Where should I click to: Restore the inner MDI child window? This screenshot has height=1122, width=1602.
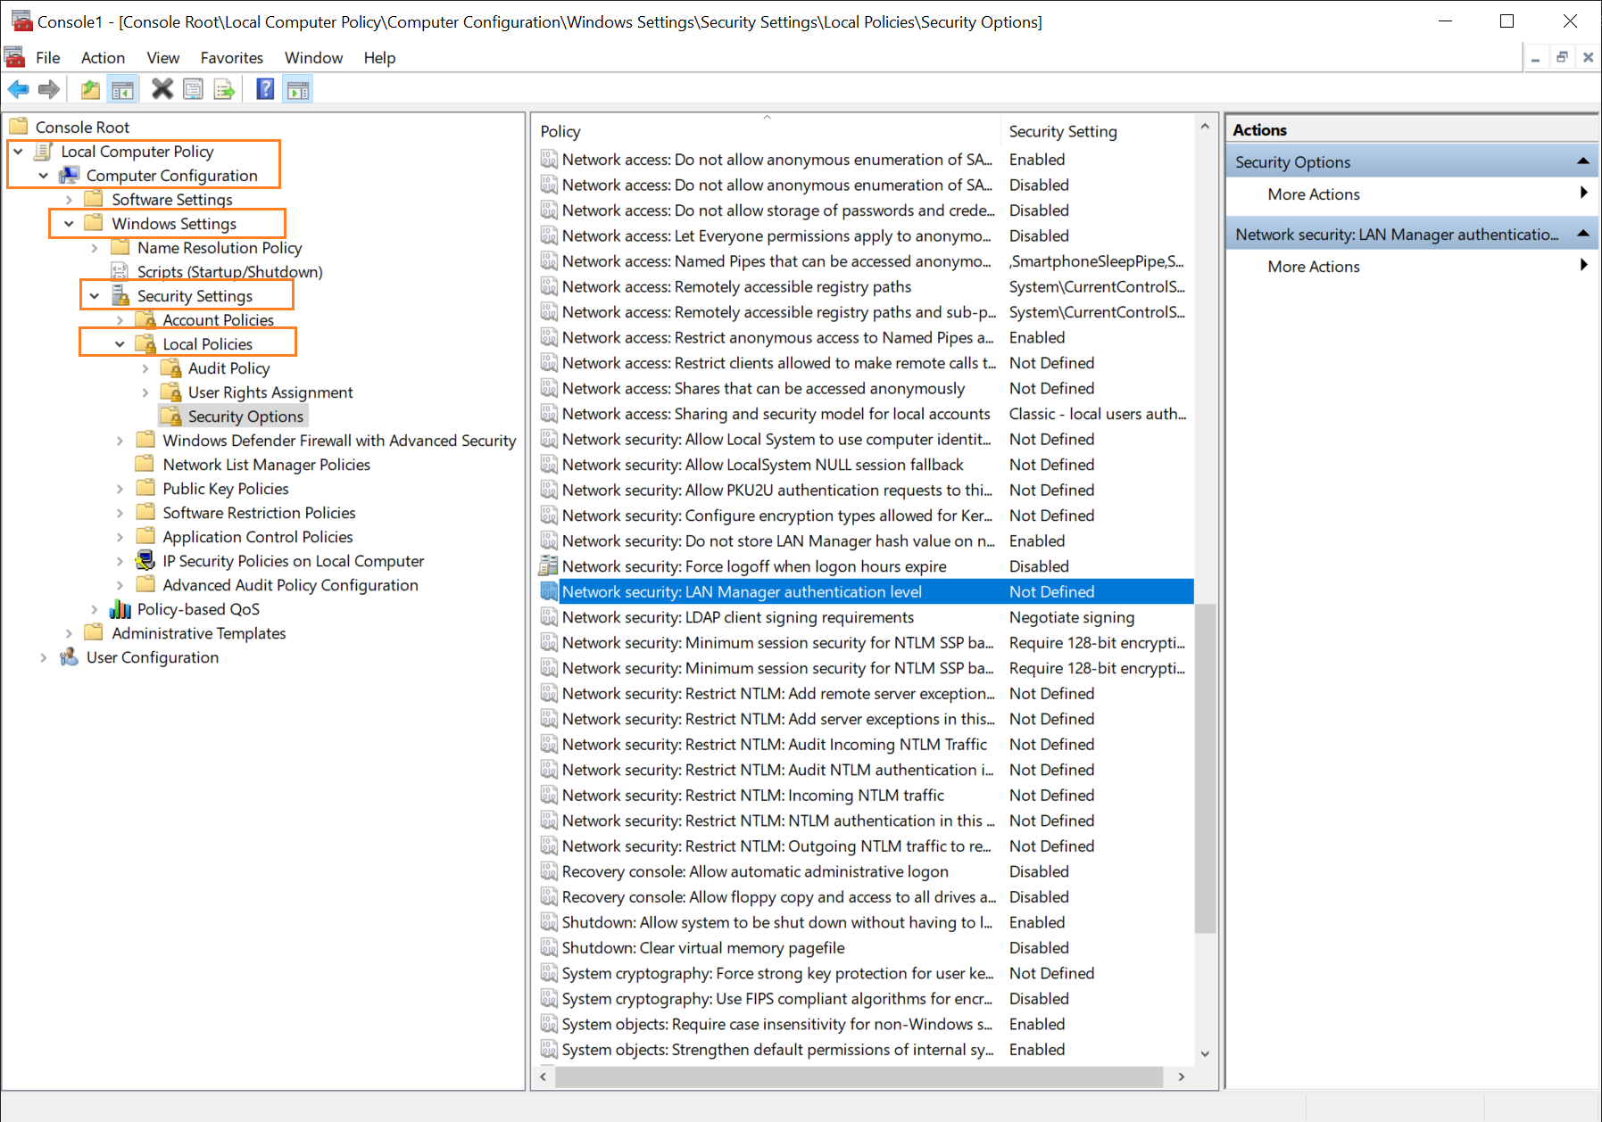(x=1562, y=57)
